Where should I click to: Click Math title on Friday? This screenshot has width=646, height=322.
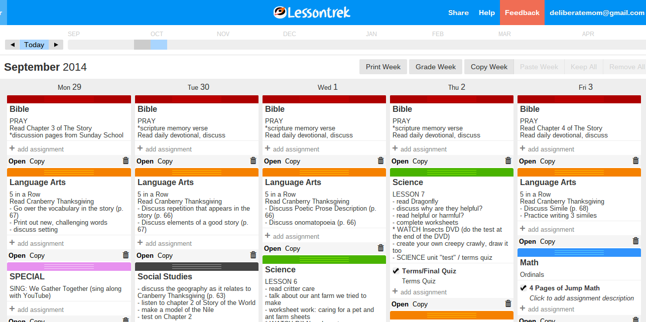(529, 262)
